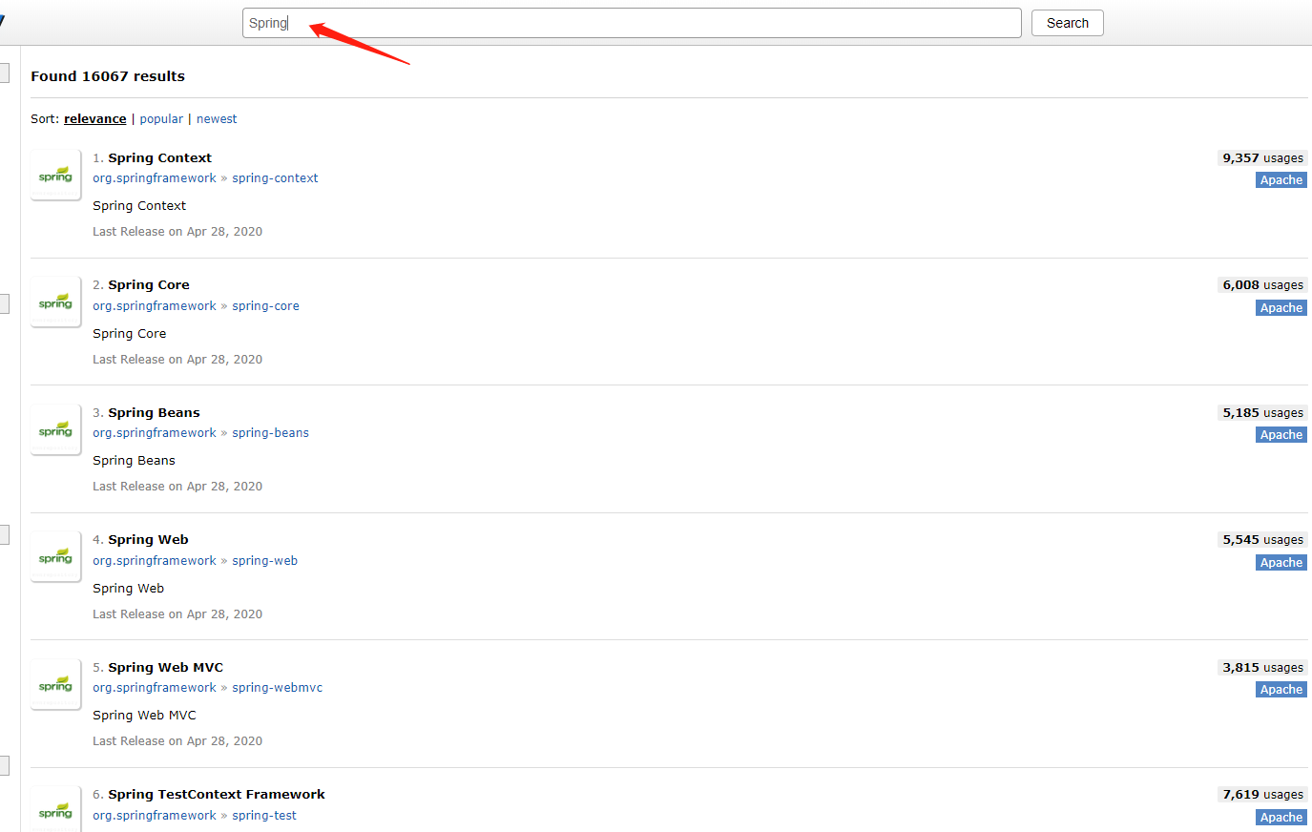The image size is (1312, 832).
Task: Open the Spring Web MVC logo icon
Action: click(55, 684)
